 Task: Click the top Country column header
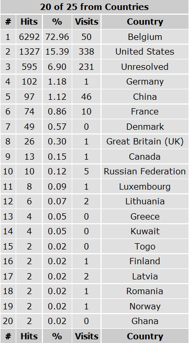[x=144, y=22]
